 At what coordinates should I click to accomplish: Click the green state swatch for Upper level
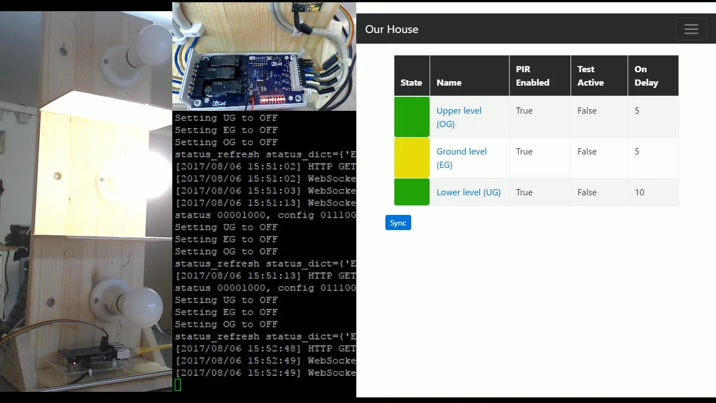coord(412,117)
